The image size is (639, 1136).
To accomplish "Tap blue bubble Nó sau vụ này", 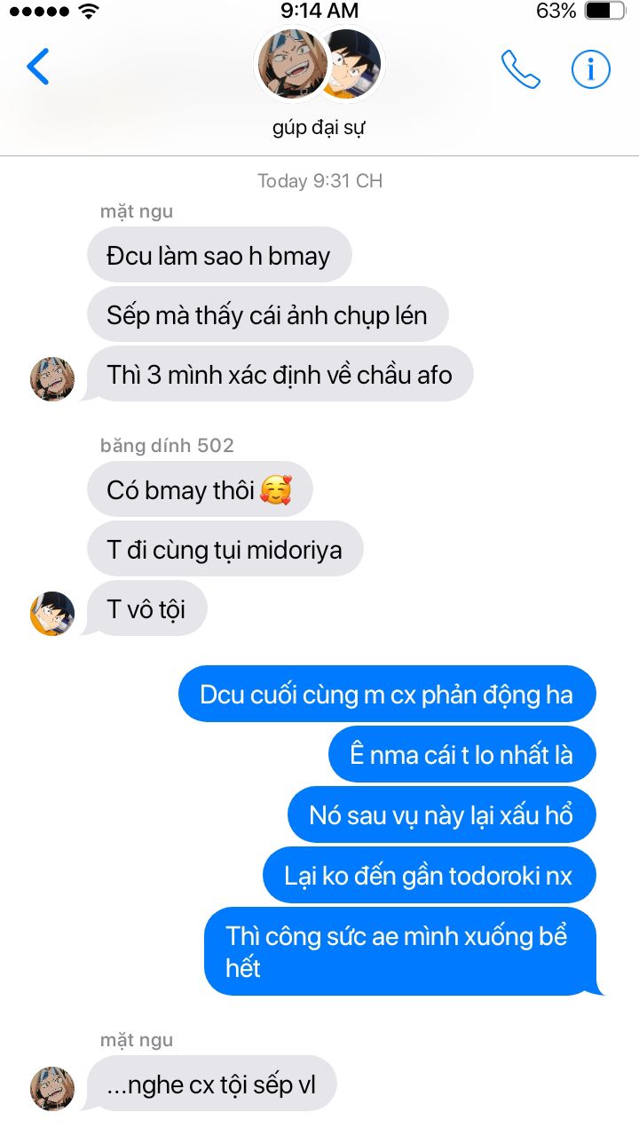I will 441,814.
